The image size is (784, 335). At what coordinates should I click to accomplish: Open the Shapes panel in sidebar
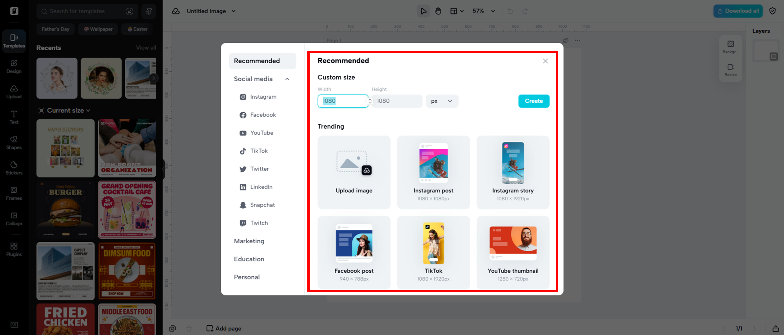pyautogui.click(x=14, y=143)
